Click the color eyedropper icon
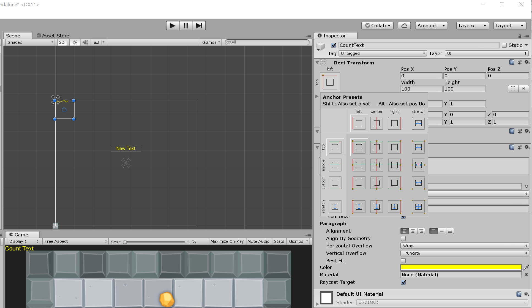This screenshot has height=308, width=532. (526, 267)
